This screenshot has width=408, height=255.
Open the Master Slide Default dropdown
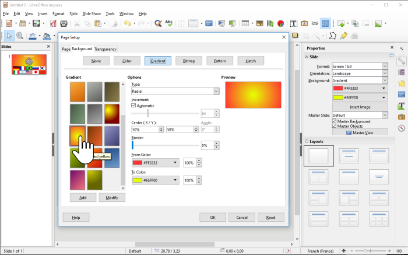pos(360,115)
